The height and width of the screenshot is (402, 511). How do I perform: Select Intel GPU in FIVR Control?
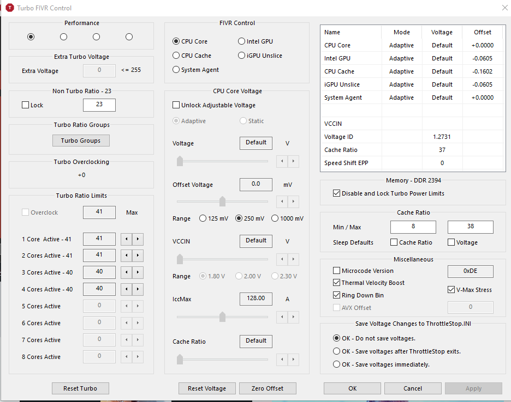(255, 41)
